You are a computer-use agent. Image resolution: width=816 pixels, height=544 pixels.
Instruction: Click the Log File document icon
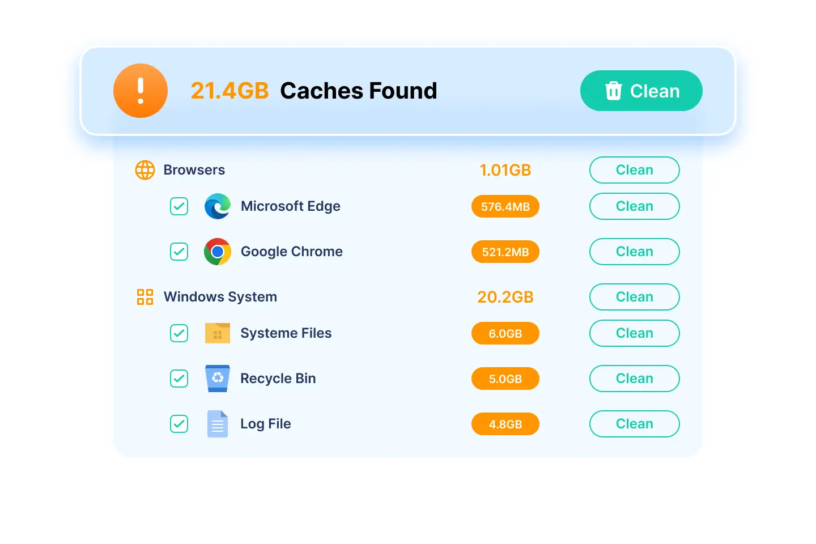pyautogui.click(x=218, y=424)
